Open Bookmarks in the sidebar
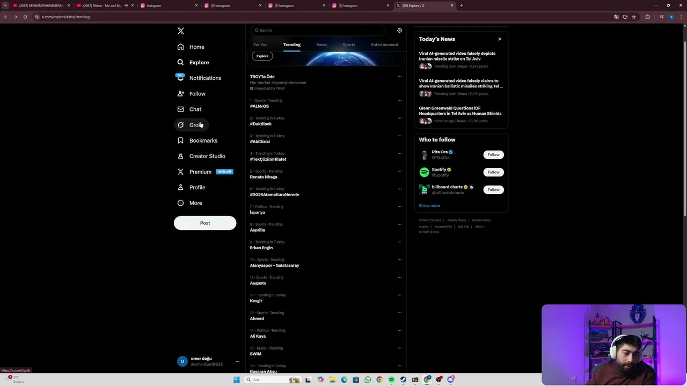Viewport: 687px width, 386px height. pyautogui.click(x=198, y=140)
